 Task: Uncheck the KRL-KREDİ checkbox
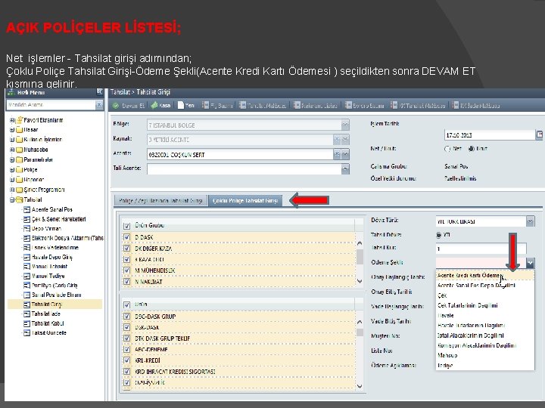127,360
